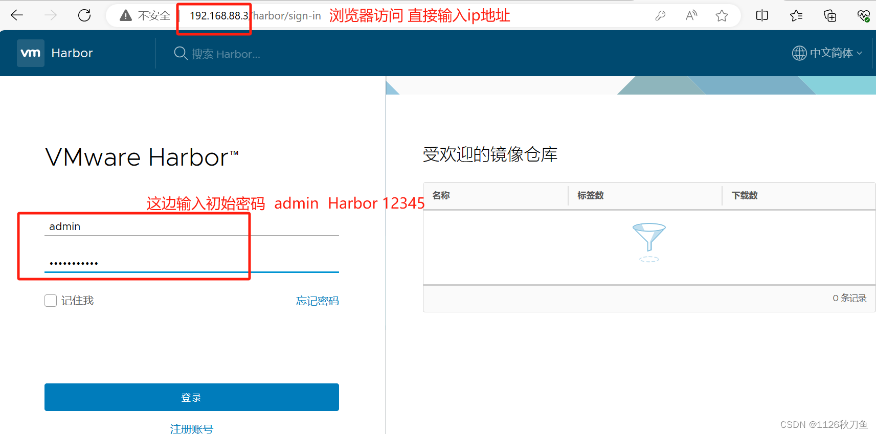Click the globe language icon
Screen dimensions: 876x434
point(799,53)
